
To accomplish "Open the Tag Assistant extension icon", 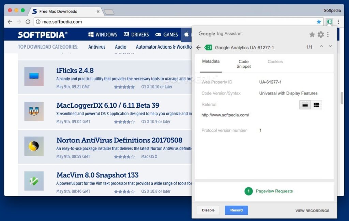I will coord(330,22).
